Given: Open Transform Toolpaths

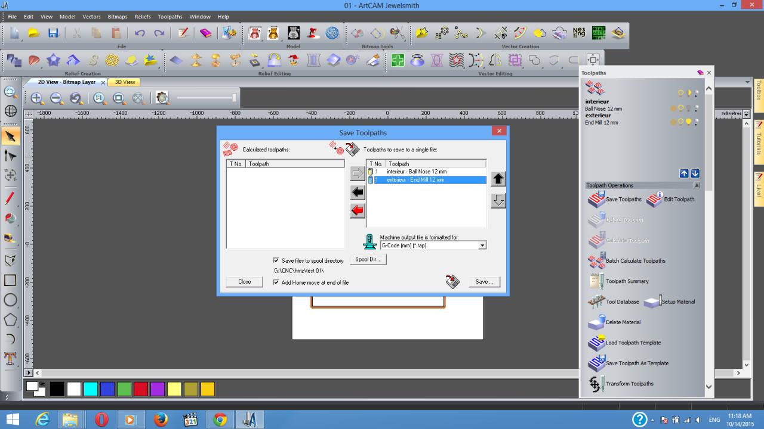Looking at the screenshot, I should pos(621,384).
